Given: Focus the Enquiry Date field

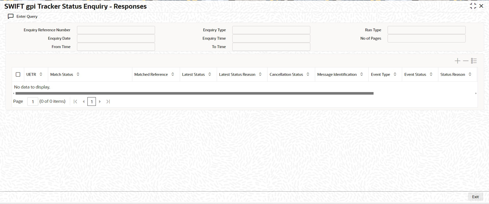Looking at the screenshot, I should pos(116,38).
